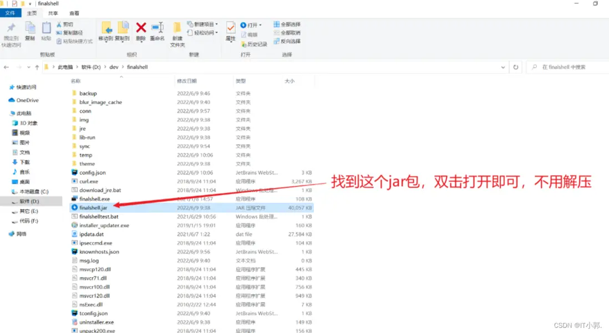Select the knownhosts.json file name
The image size is (609, 333).
tap(99, 252)
